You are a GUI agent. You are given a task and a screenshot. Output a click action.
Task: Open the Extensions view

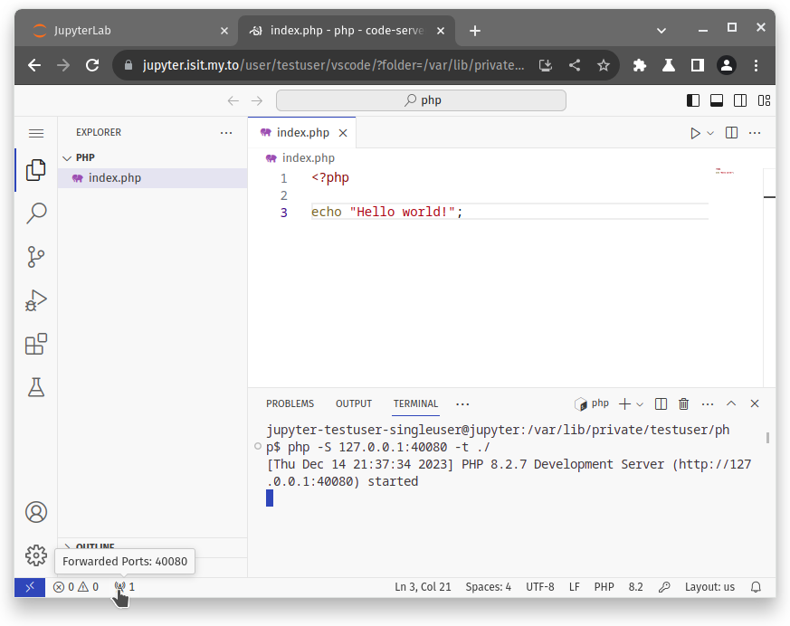36,344
